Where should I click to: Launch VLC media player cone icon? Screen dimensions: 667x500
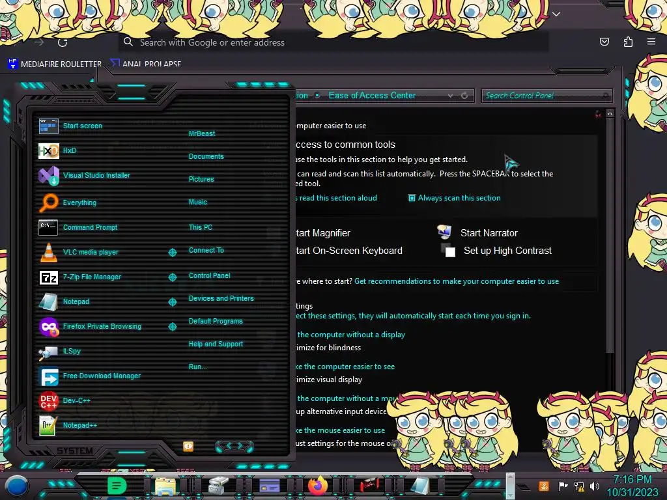pyautogui.click(x=48, y=252)
